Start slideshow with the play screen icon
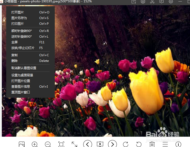 (100, 144)
